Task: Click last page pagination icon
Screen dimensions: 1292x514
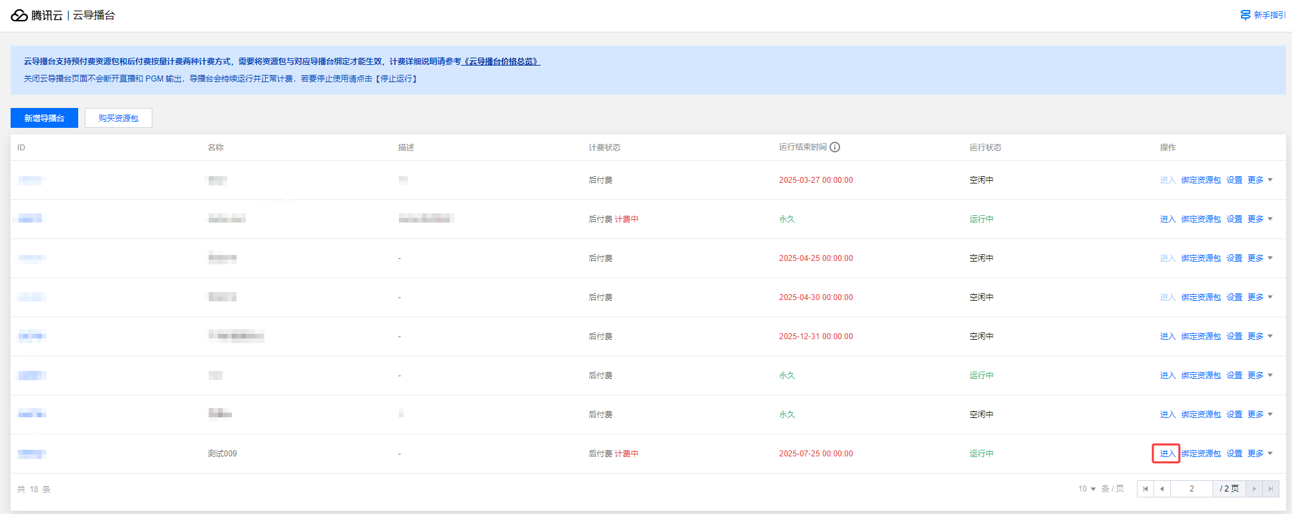Action: click(x=1271, y=489)
